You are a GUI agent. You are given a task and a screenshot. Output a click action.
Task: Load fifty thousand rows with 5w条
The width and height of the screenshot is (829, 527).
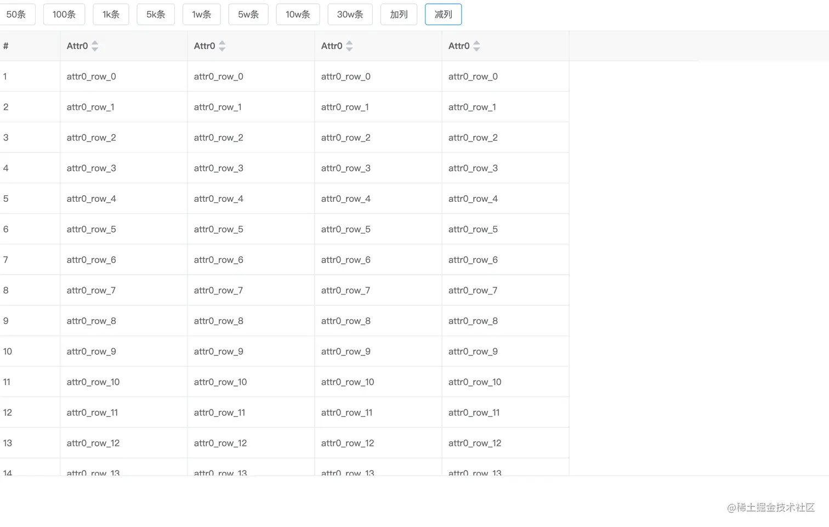(248, 14)
